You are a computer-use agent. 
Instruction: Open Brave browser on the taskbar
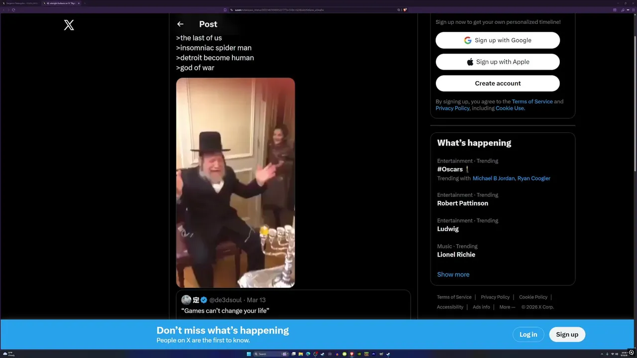(x=352, y=354)
